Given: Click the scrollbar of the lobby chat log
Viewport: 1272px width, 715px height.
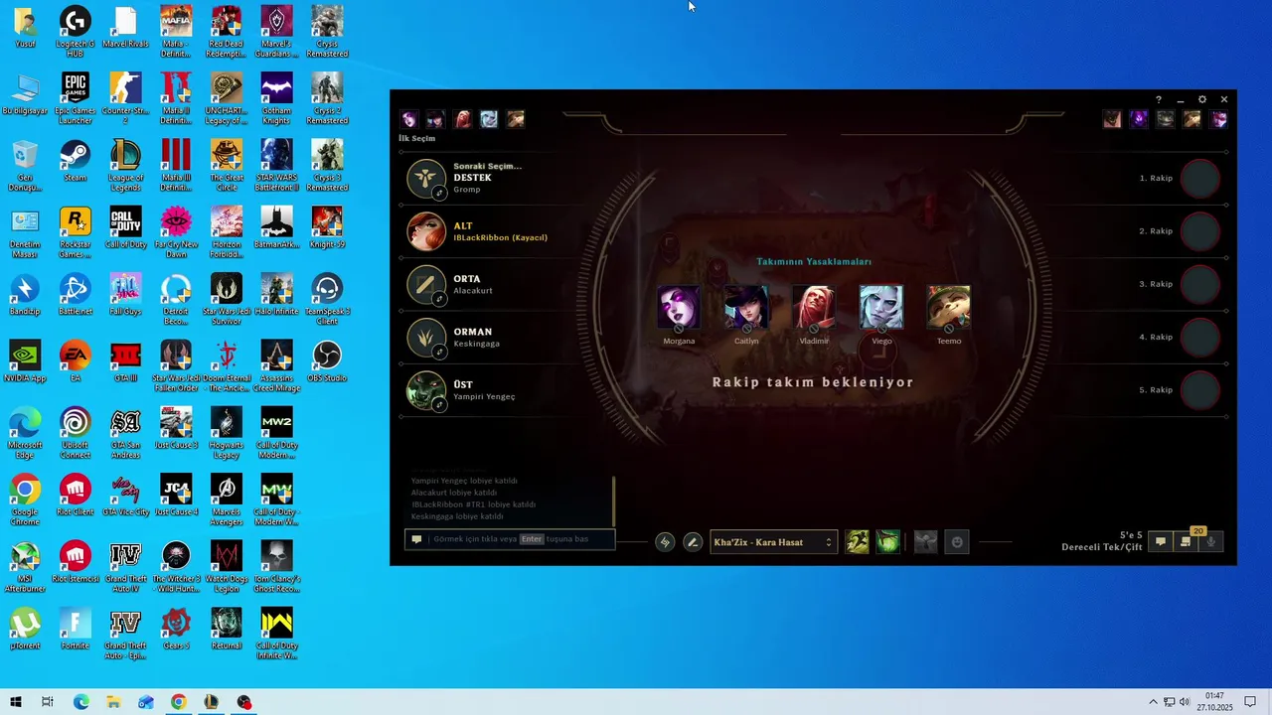Looking at the screenshot, I should pos(614,501).
